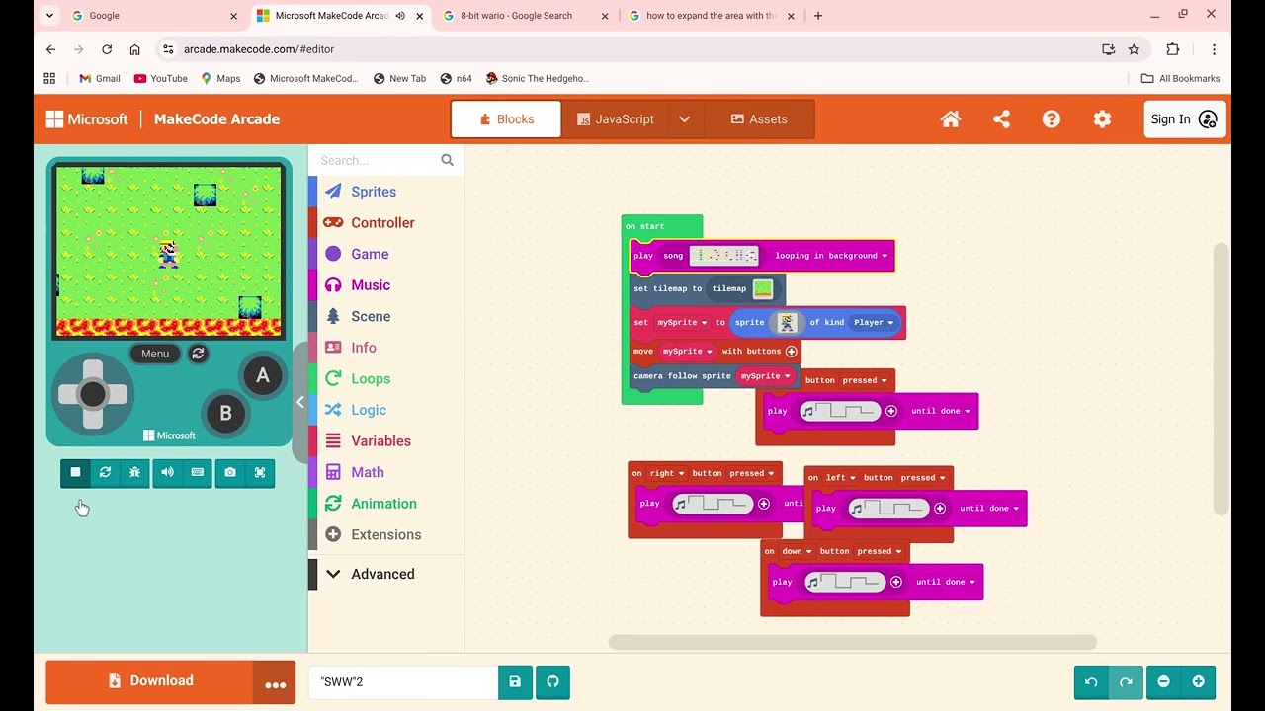Image resolution: width=1265 pixels, height=711 pixels.
Task: Add parameters with plus on move mySprite block
Action: coord(791,352)
